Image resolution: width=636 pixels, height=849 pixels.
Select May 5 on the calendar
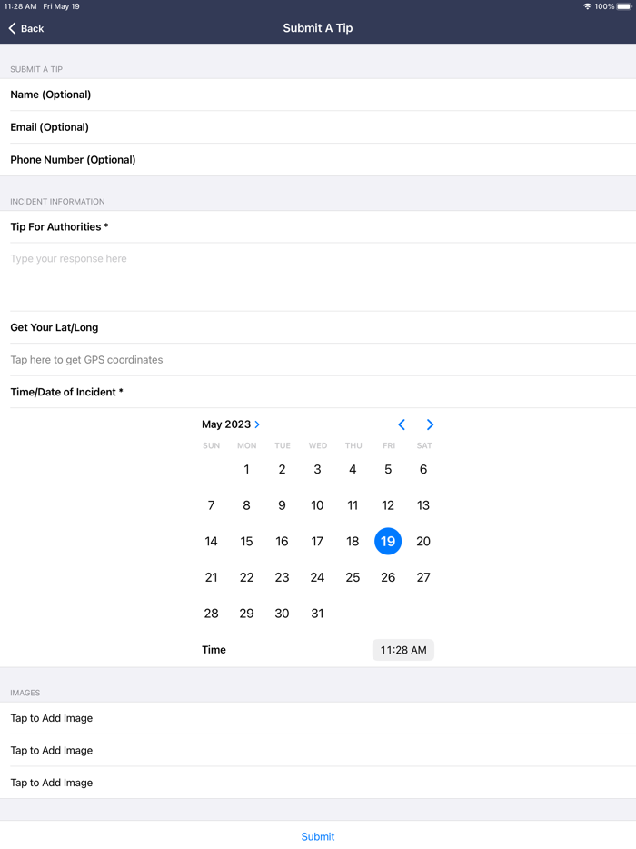[388, 469]
